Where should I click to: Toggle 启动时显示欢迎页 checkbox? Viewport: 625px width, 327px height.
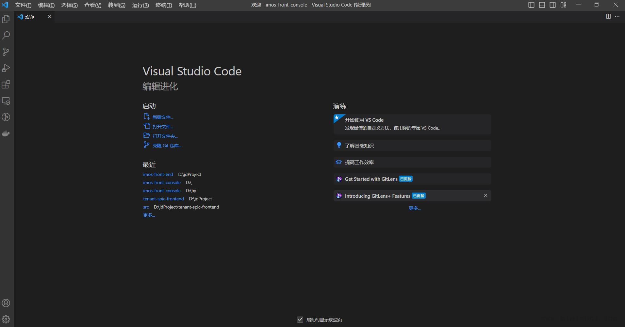tap(300, 319)
